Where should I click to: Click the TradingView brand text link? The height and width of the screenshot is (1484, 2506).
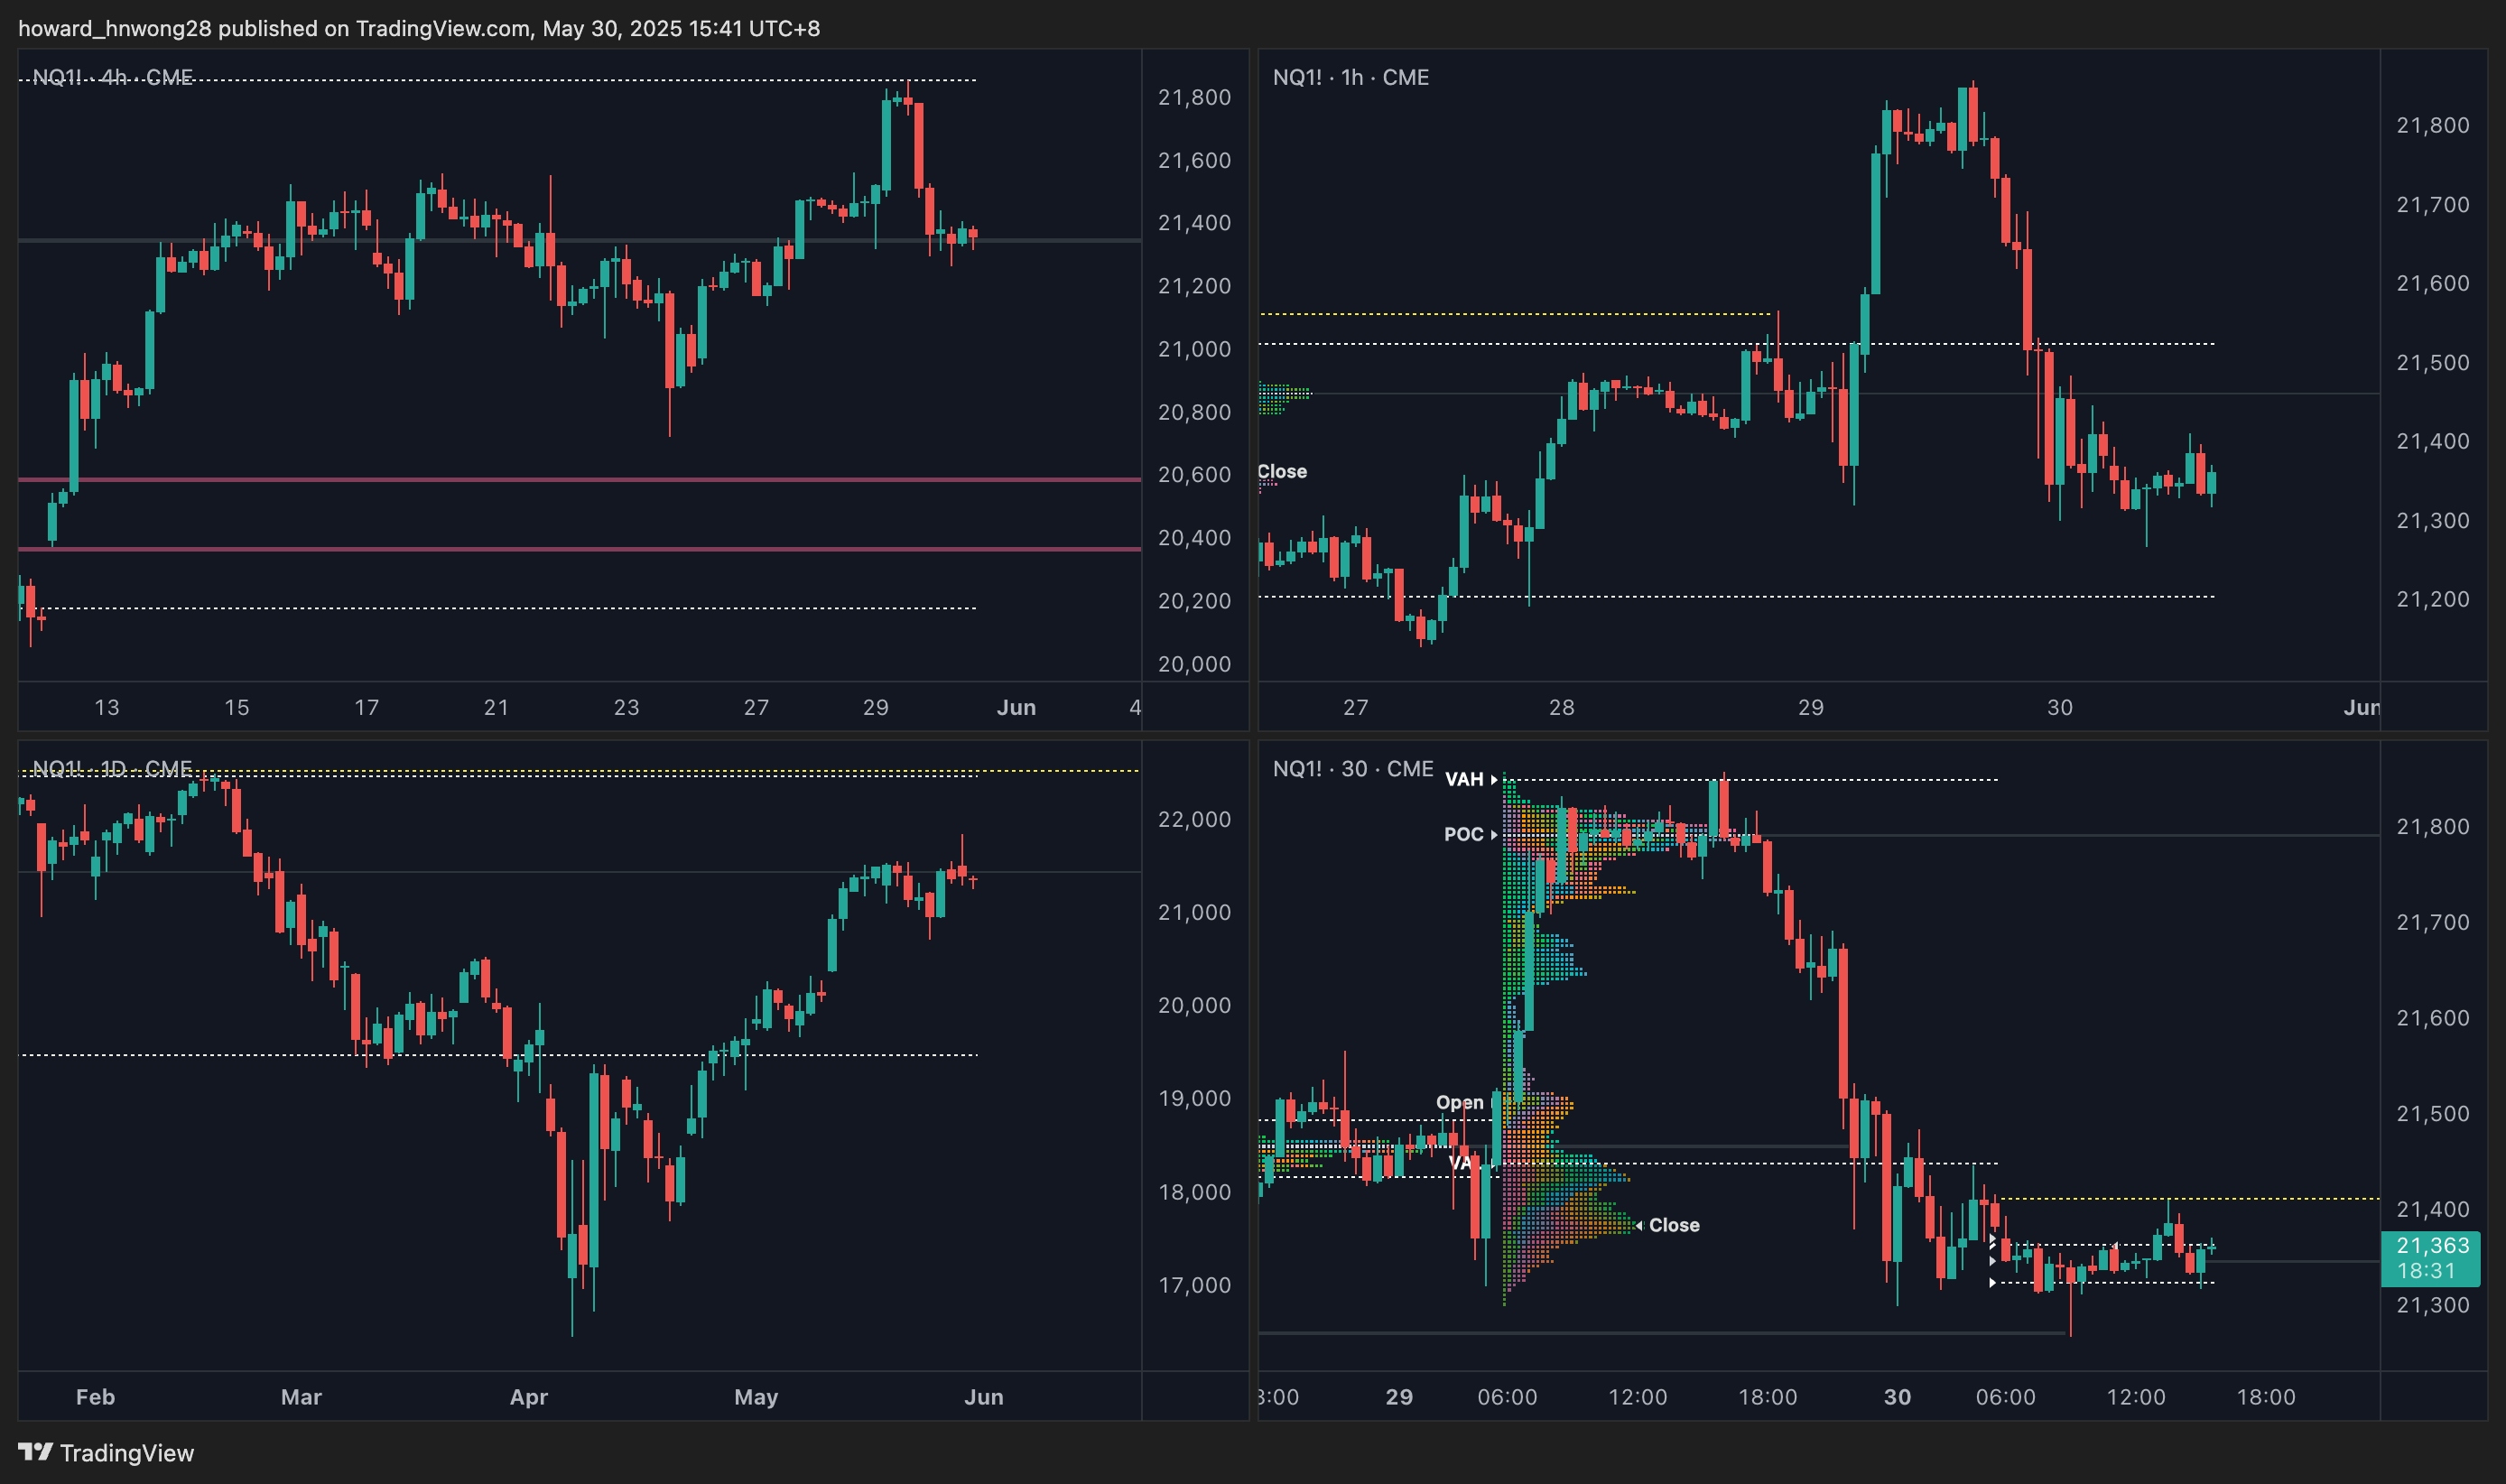pos(126,1452)
